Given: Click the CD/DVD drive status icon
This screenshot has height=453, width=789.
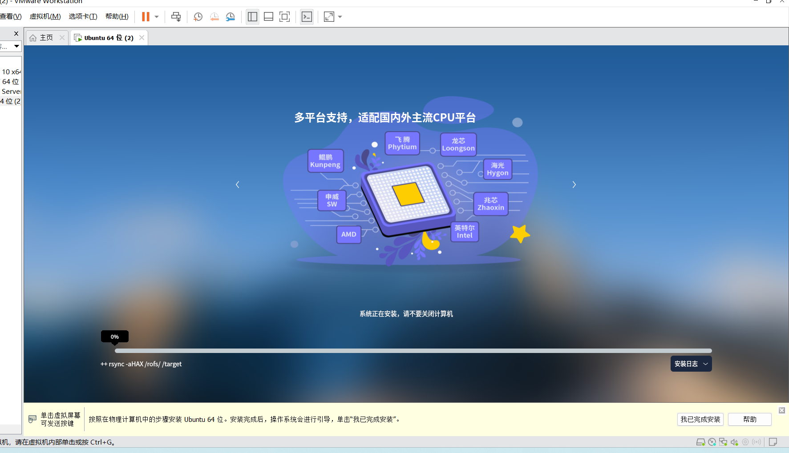Looking at the screenshot, I should coord(712,442).
